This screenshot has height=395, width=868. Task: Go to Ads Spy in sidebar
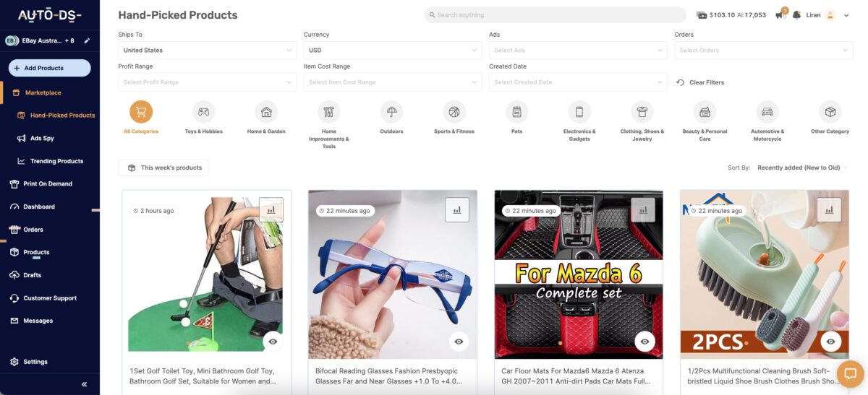point(42,138)
